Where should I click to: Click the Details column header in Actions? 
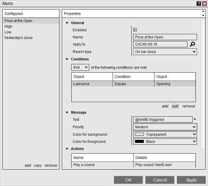tap(165, 157)
